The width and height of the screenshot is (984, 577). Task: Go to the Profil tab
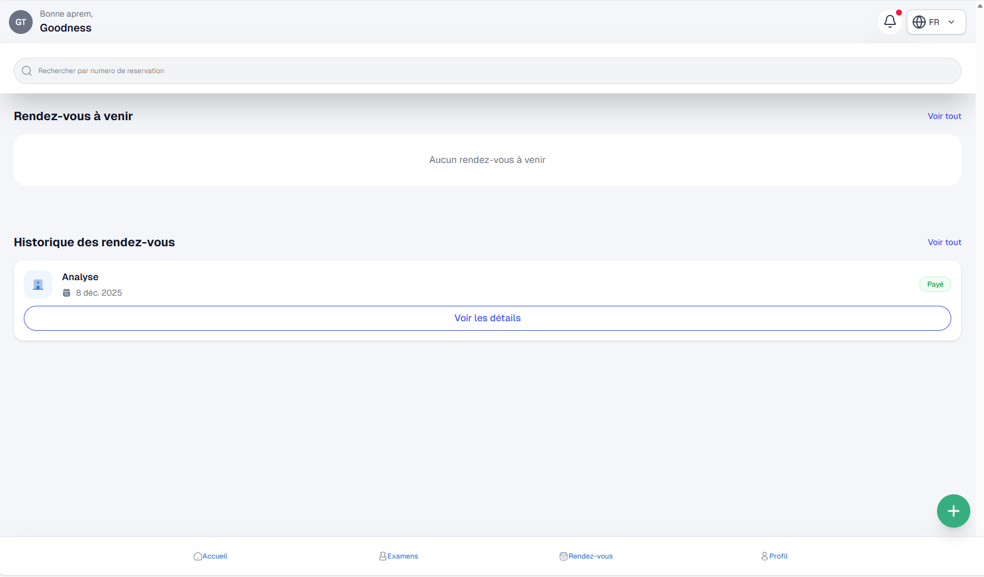click(x=774, y=556)
